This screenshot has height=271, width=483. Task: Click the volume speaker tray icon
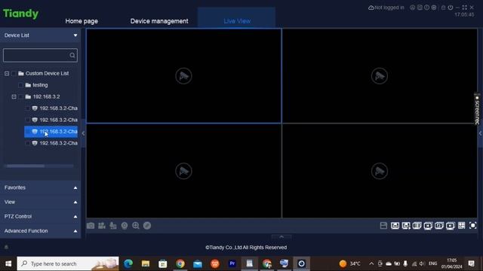[x=422, y=263]
